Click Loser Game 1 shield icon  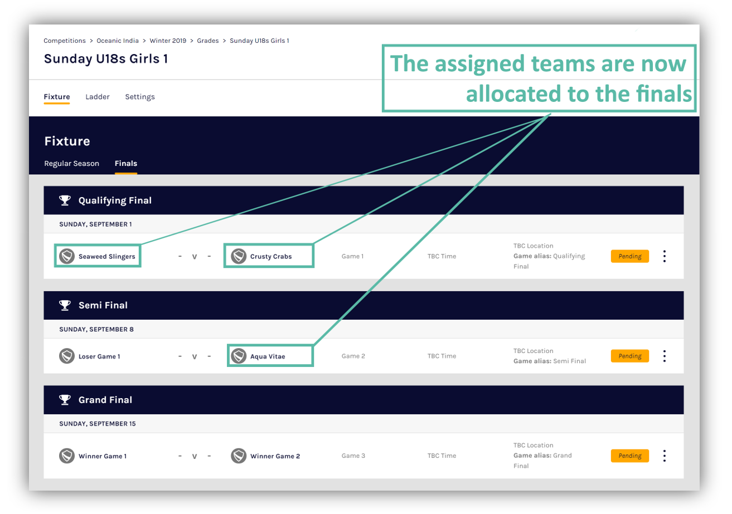coord(67,356)
